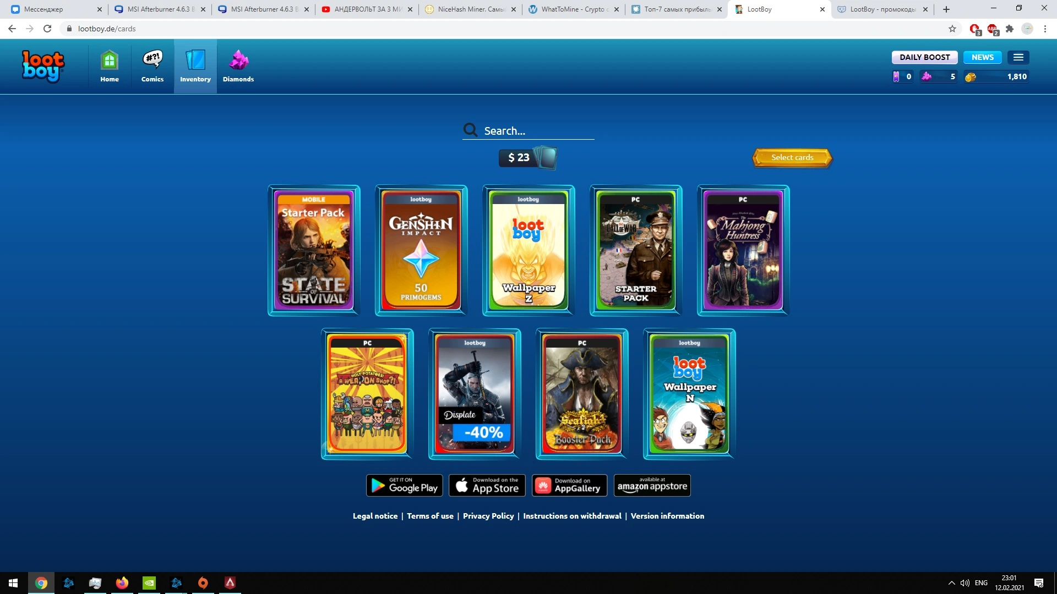This screenshot has width=1057, height=594.
Task: Open the volume control in the tray
Action: pyautogui.click(x=965, y=583)
